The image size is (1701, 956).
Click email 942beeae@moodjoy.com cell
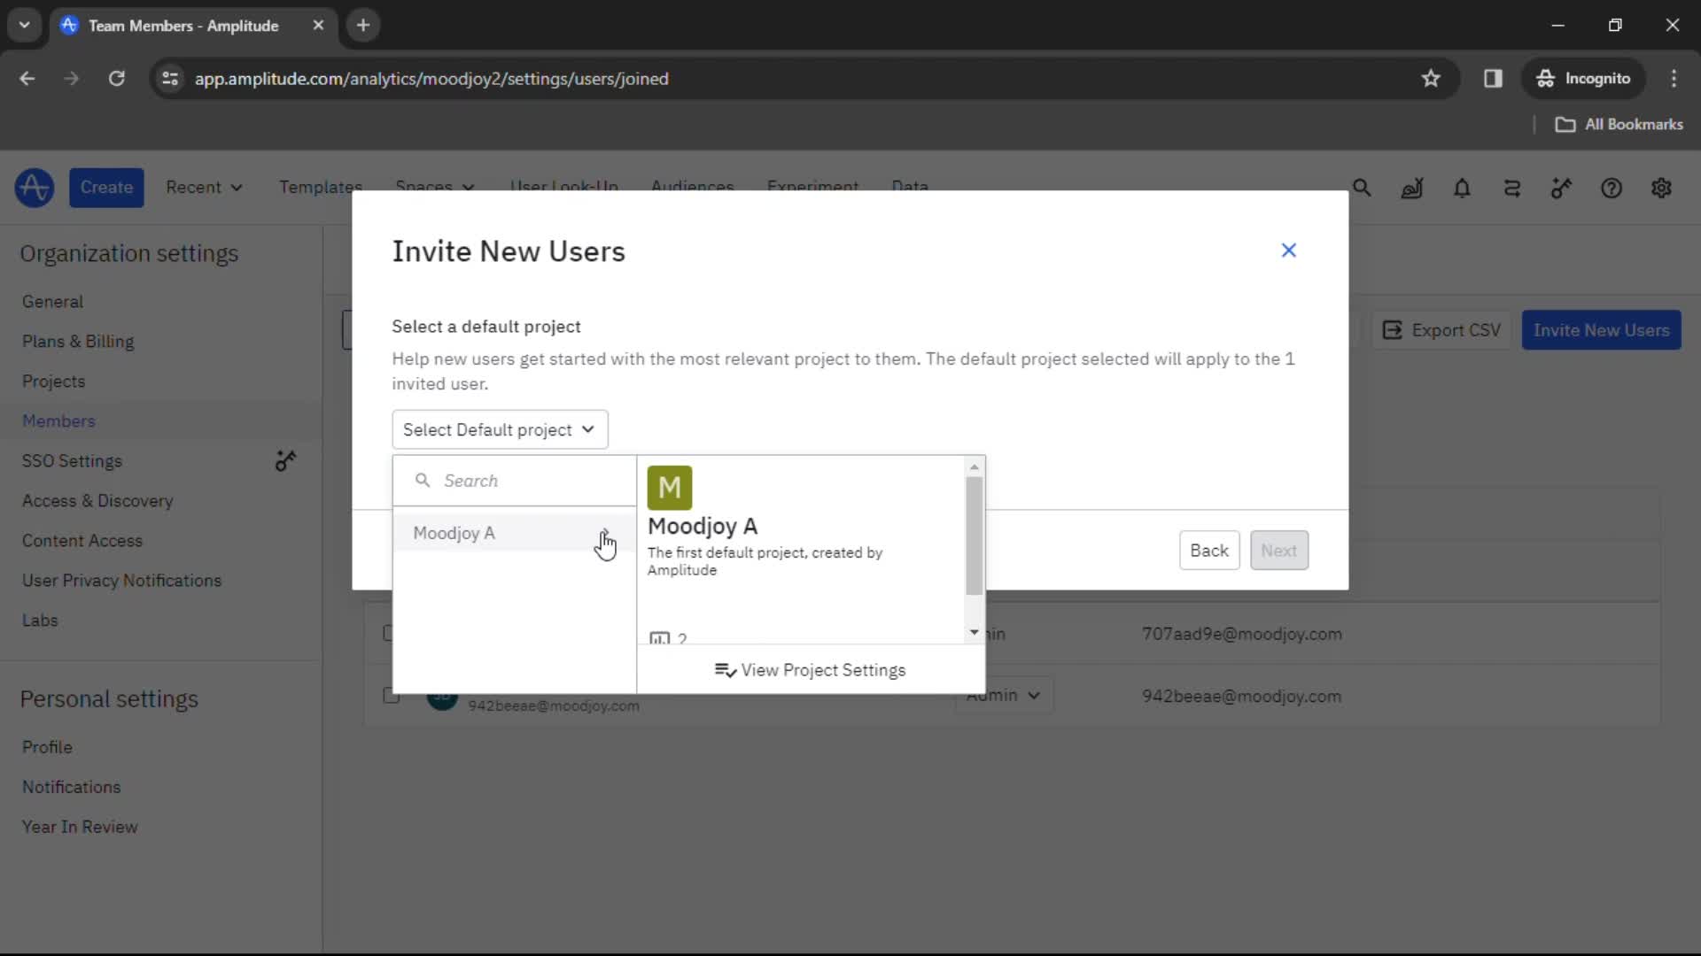tap(1241, 696)
